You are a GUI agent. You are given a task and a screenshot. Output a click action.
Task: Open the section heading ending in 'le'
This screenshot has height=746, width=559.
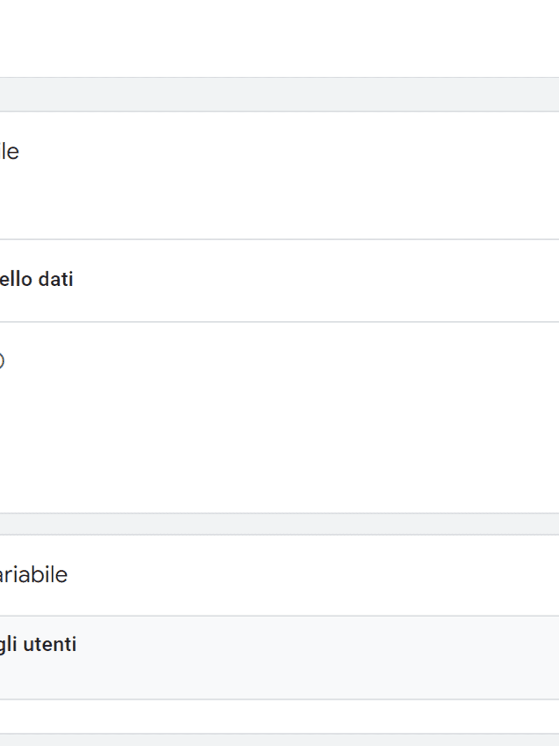click(x=9, y=152)
